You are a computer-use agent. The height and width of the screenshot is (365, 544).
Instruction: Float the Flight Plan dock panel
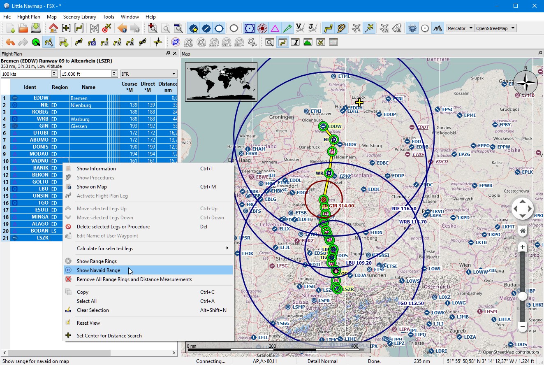168,53
